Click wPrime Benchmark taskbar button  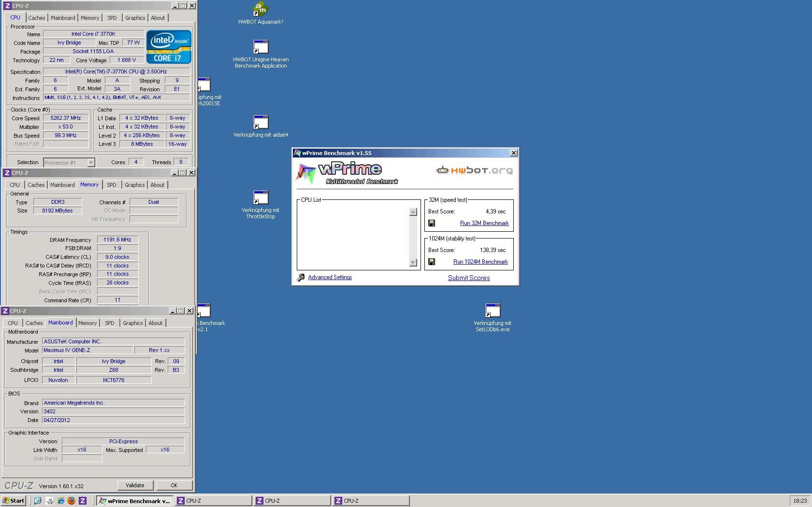(x=134, y=501)
